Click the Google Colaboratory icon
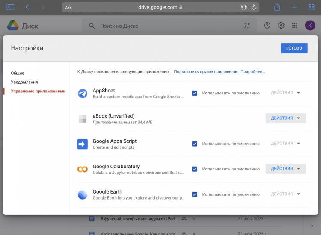The height and width of the screenshot is (235, 321). pyautogui.click(x=83, y=169)
